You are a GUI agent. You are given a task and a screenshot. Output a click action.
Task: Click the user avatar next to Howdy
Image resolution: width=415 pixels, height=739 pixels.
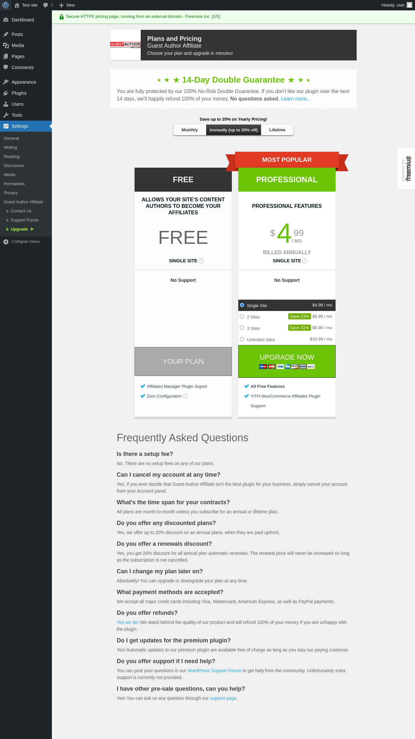[409, 5]
